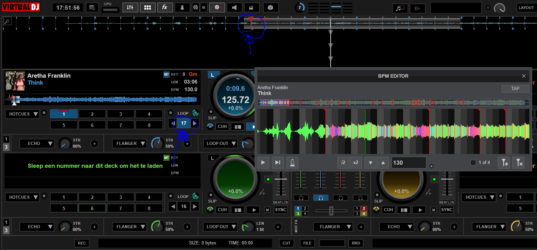Enable BEATLCK on the green deck

(281, 202)
